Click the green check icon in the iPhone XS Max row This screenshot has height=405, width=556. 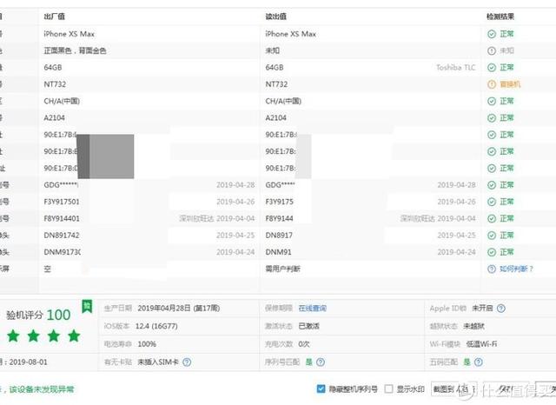click(x=492, y=34)
